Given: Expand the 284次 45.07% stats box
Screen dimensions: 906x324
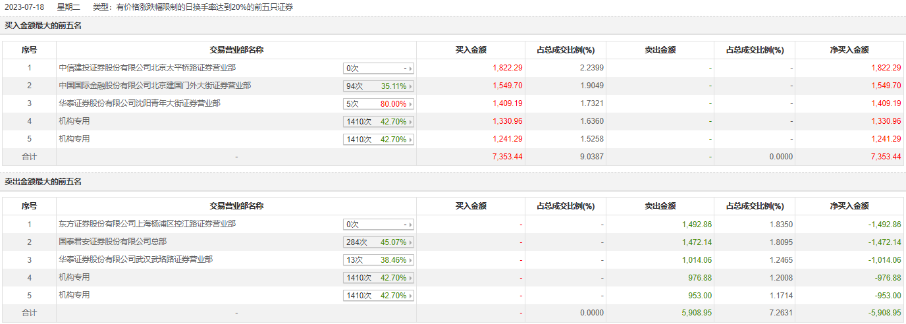Looking at the screenshot, I should (x=379, y=242).
